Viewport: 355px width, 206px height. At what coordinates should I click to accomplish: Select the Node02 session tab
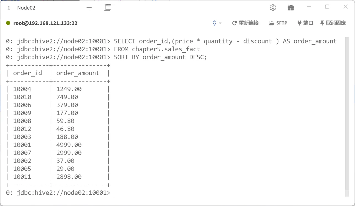tap(26, 8)
